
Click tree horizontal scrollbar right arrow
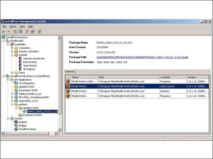point(56,133)
